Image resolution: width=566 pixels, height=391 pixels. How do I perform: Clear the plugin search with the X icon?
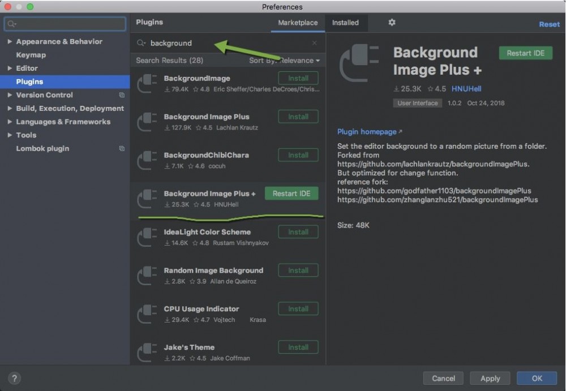pos(314,43)
